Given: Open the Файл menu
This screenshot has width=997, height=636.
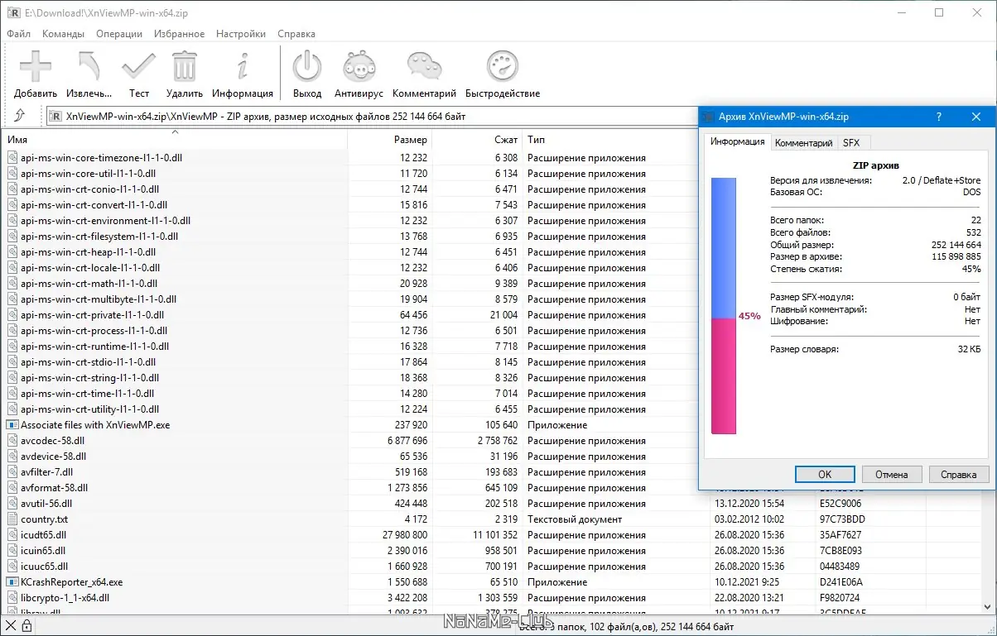Looking at the screenshot, I should point(18,34).
